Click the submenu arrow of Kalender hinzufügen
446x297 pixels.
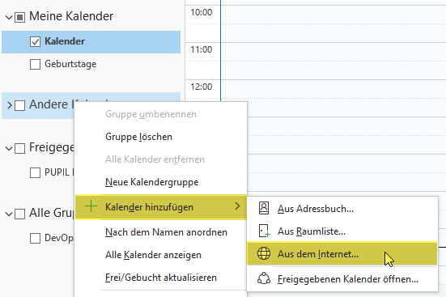coord(237,206)
